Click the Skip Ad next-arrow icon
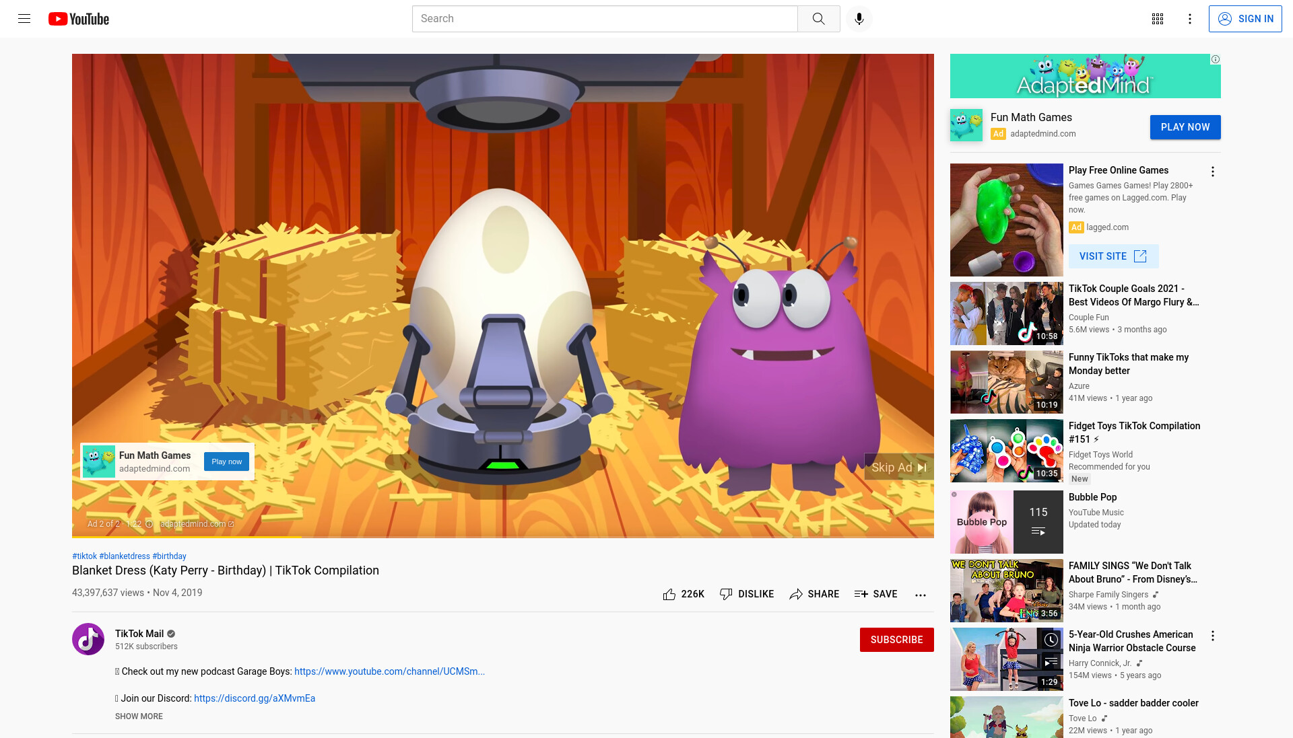Viewport: 1293px width, 738px height. point(922,467)
